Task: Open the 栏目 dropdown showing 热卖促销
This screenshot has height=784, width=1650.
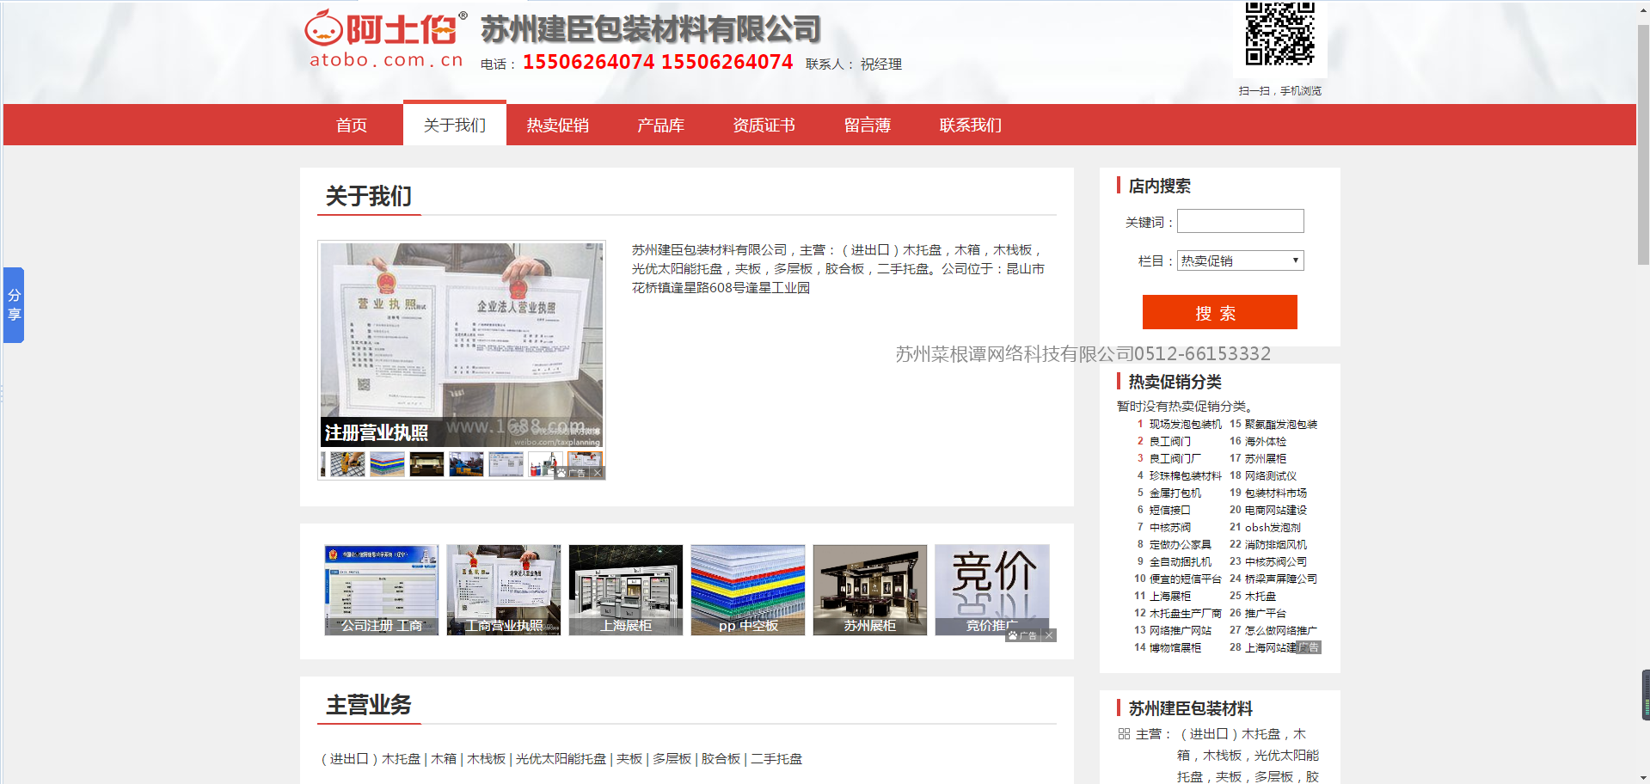Action: 1241,260
